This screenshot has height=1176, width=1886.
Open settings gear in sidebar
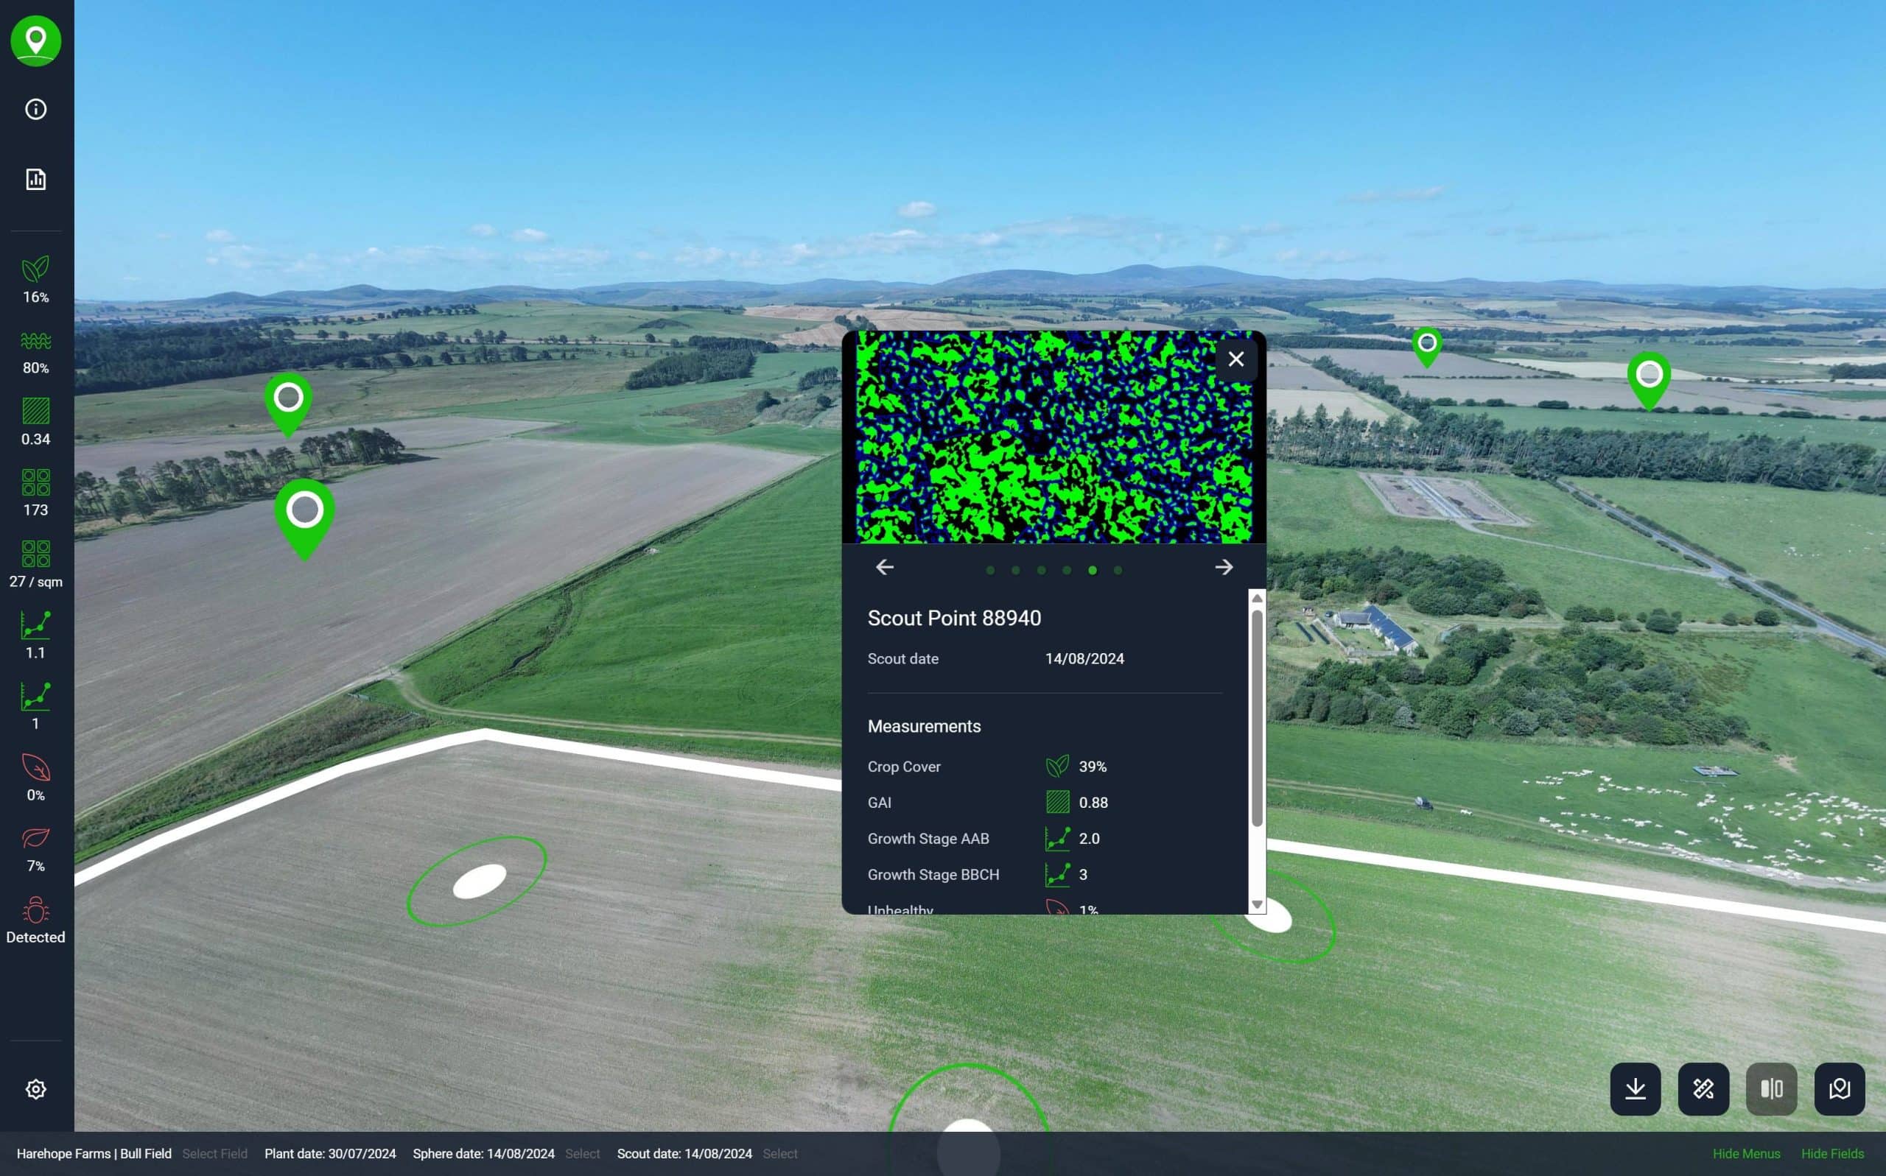coord(36,1089)
